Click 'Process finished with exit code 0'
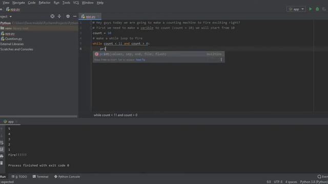328x184 pixels. (x=38, y=165)
